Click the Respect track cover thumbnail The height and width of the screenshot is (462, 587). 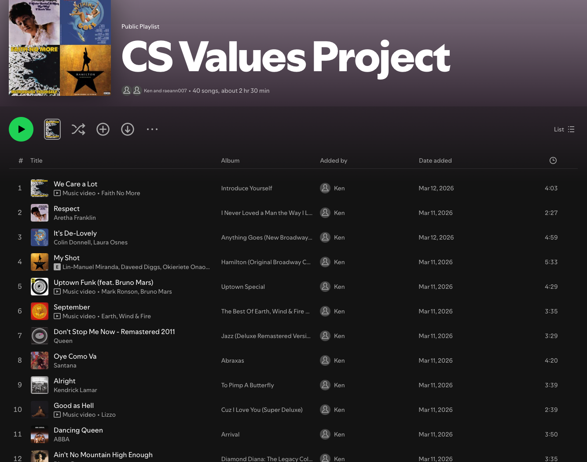tap(40, 213)
